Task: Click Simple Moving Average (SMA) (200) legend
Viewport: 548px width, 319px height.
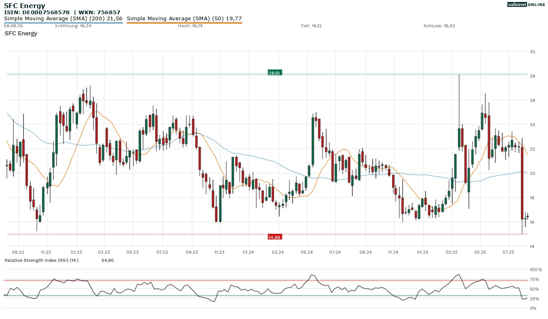Action: tap(63, 19)
